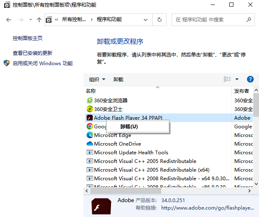259x217 pixels.
Task: Open 启用或关闭 Windows 功能 link
Action: point(42,63)
